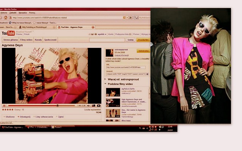Click PL language indicator in system tray

[140, 128]
